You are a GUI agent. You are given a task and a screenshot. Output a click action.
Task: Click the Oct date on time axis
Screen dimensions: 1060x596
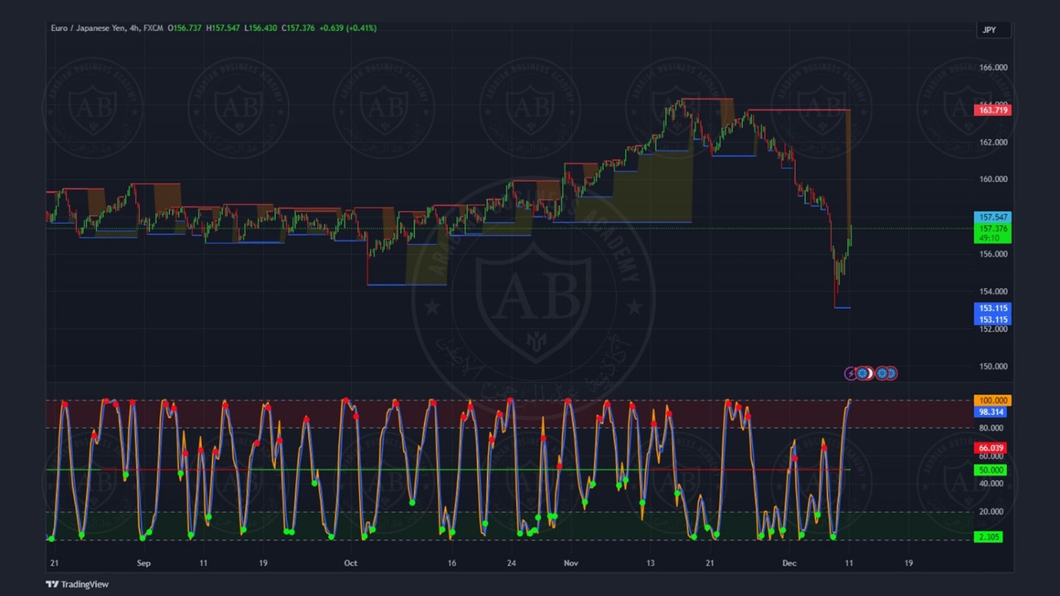[x=351, y=563]
